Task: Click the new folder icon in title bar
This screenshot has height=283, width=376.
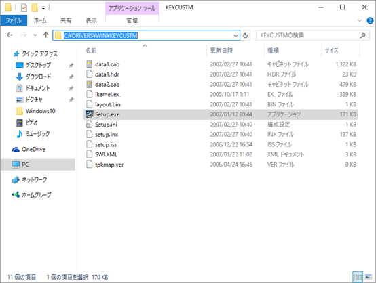Action: pyautogui.click(x=35, y=7)
